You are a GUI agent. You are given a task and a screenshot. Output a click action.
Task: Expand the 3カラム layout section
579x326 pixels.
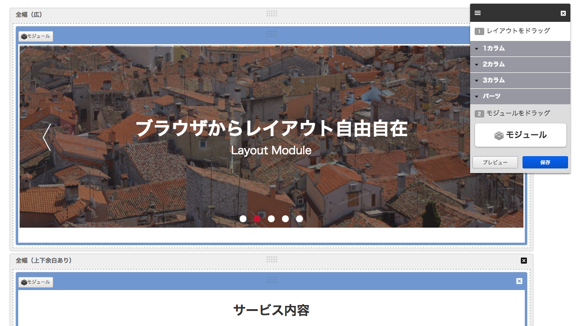point(520,80)
